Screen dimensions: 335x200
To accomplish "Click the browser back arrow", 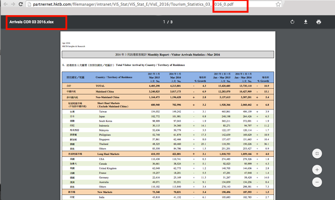I will click(x=5, y=4).
